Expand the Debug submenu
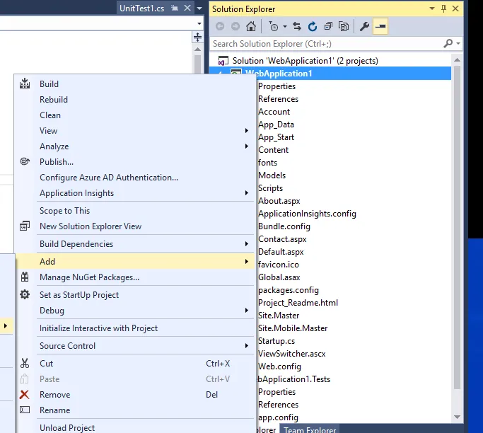The image size is (483, 433). pos(135,311)
